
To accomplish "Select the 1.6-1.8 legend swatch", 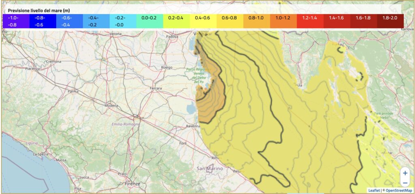I will [364, 21].
